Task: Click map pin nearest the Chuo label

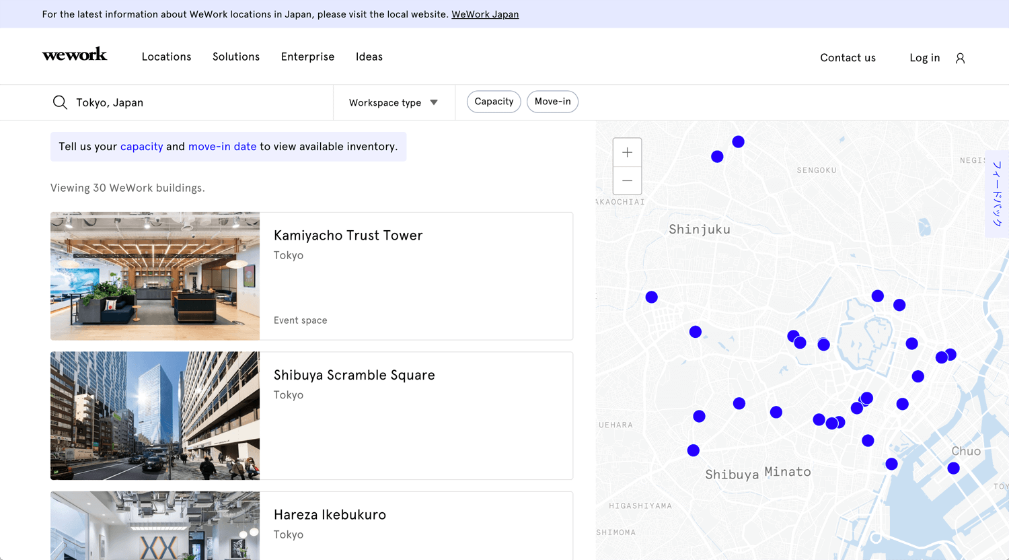Action: point(953,468)
